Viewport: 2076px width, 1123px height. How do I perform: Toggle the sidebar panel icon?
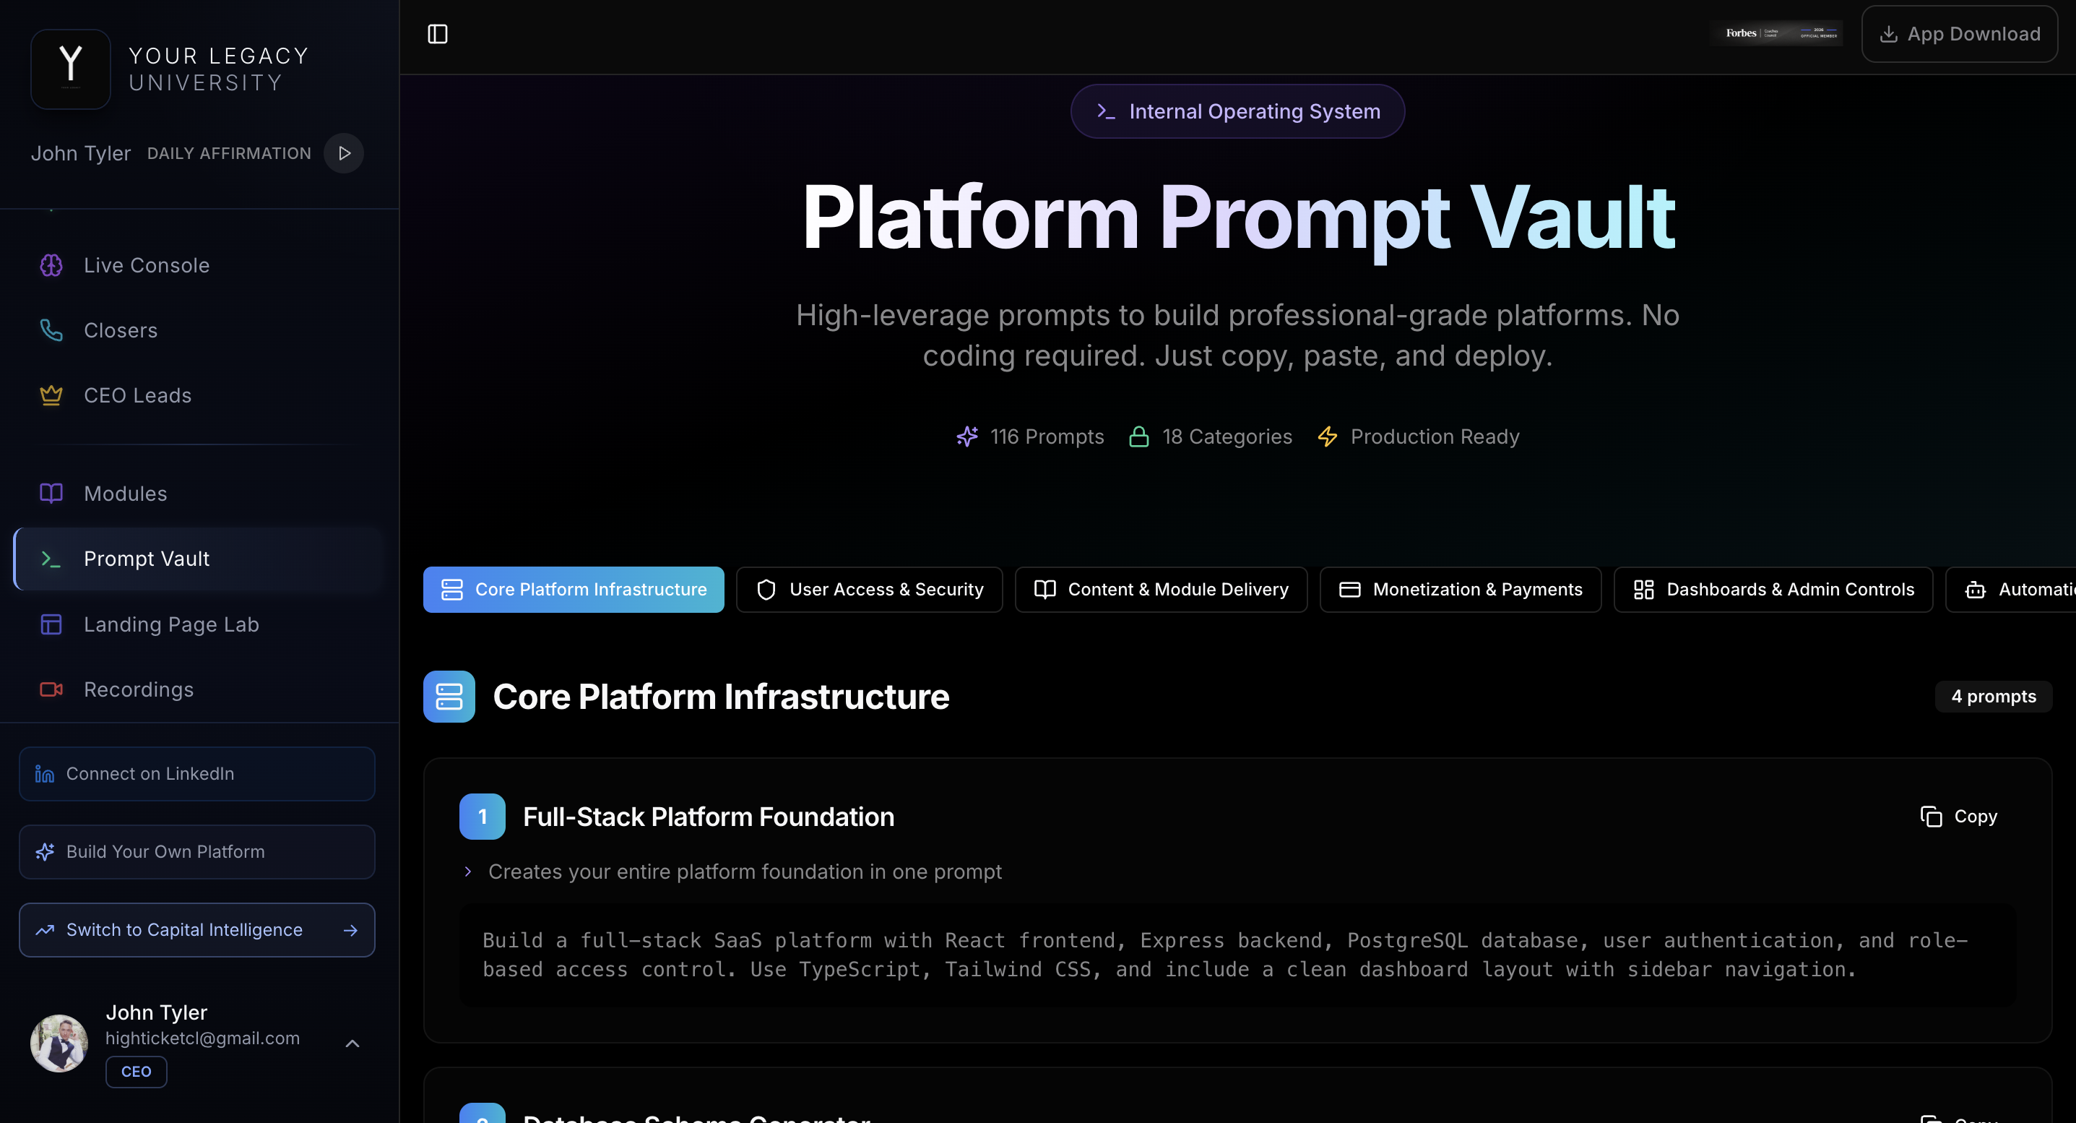(x=438, y=34)
